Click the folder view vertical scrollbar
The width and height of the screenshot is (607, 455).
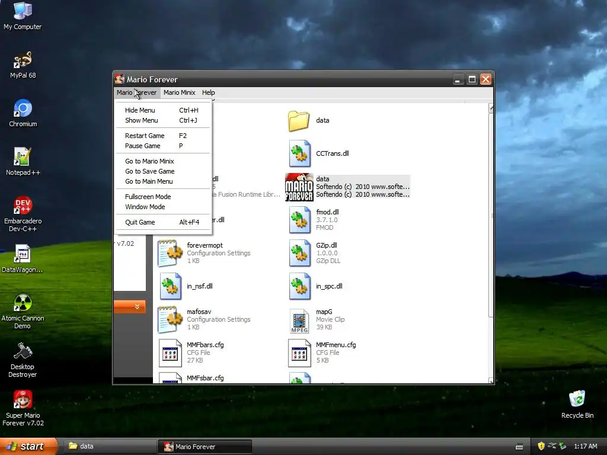click(491, 243)
